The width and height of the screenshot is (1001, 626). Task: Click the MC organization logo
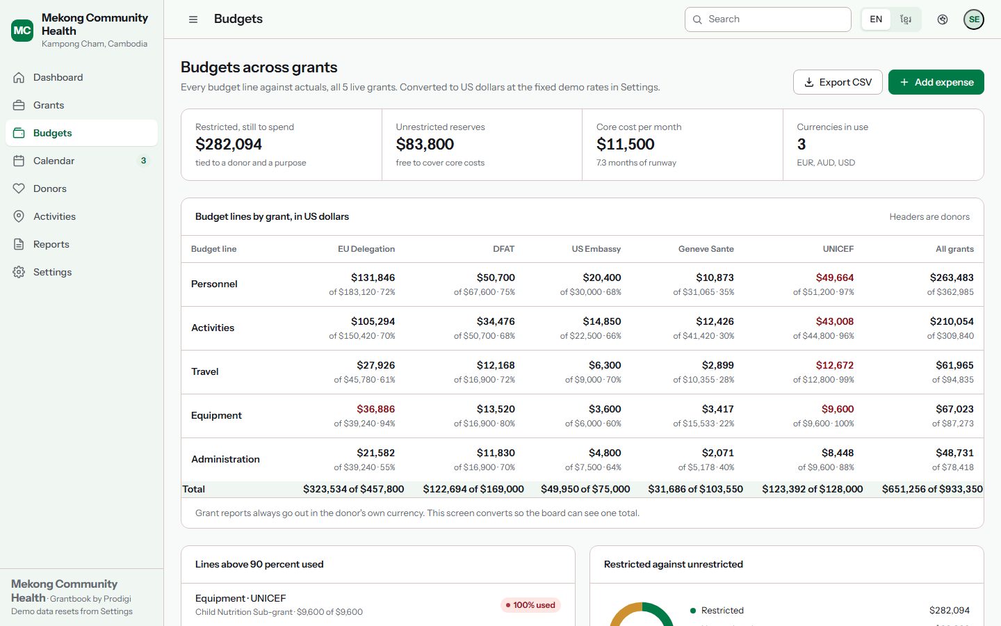click(22, 31)
